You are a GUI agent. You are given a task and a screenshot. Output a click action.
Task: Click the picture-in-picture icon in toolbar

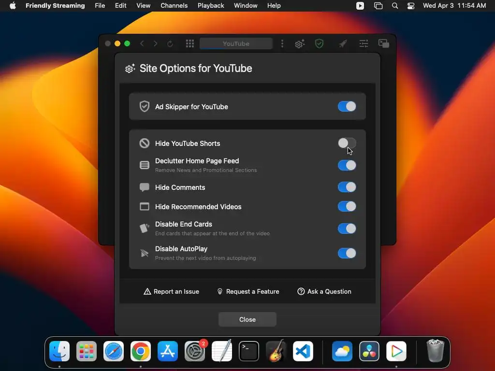(x=383, y=43)
